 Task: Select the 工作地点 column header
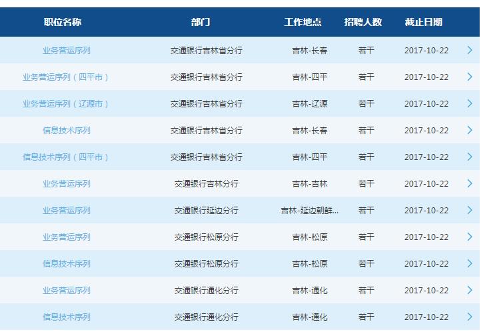[302, 22]
